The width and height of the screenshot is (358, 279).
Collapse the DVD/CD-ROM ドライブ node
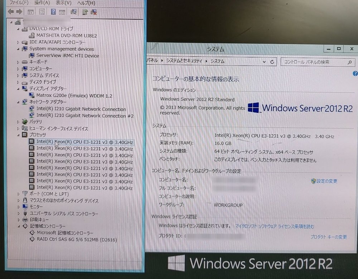(x=18, y=29)
